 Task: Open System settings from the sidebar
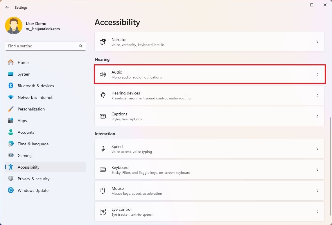23,74
